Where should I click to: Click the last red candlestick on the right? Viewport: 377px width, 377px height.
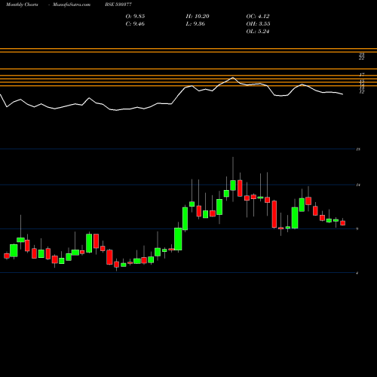pos(343,223)
